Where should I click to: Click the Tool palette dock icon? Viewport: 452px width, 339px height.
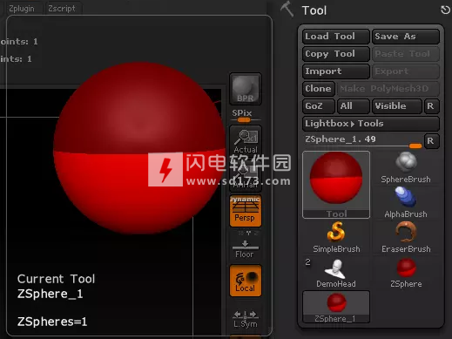click(x=445, y=10)
